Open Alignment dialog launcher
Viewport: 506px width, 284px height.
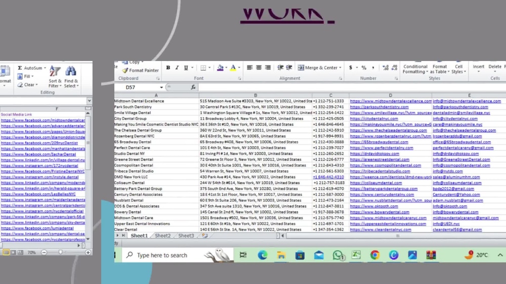click(341, 79)
